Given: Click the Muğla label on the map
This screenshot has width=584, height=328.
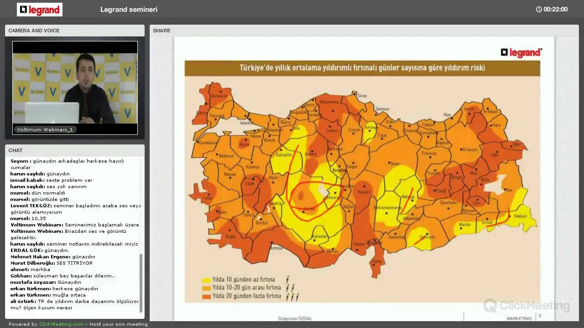Looking at the screenshot, I should coord(230,237).
